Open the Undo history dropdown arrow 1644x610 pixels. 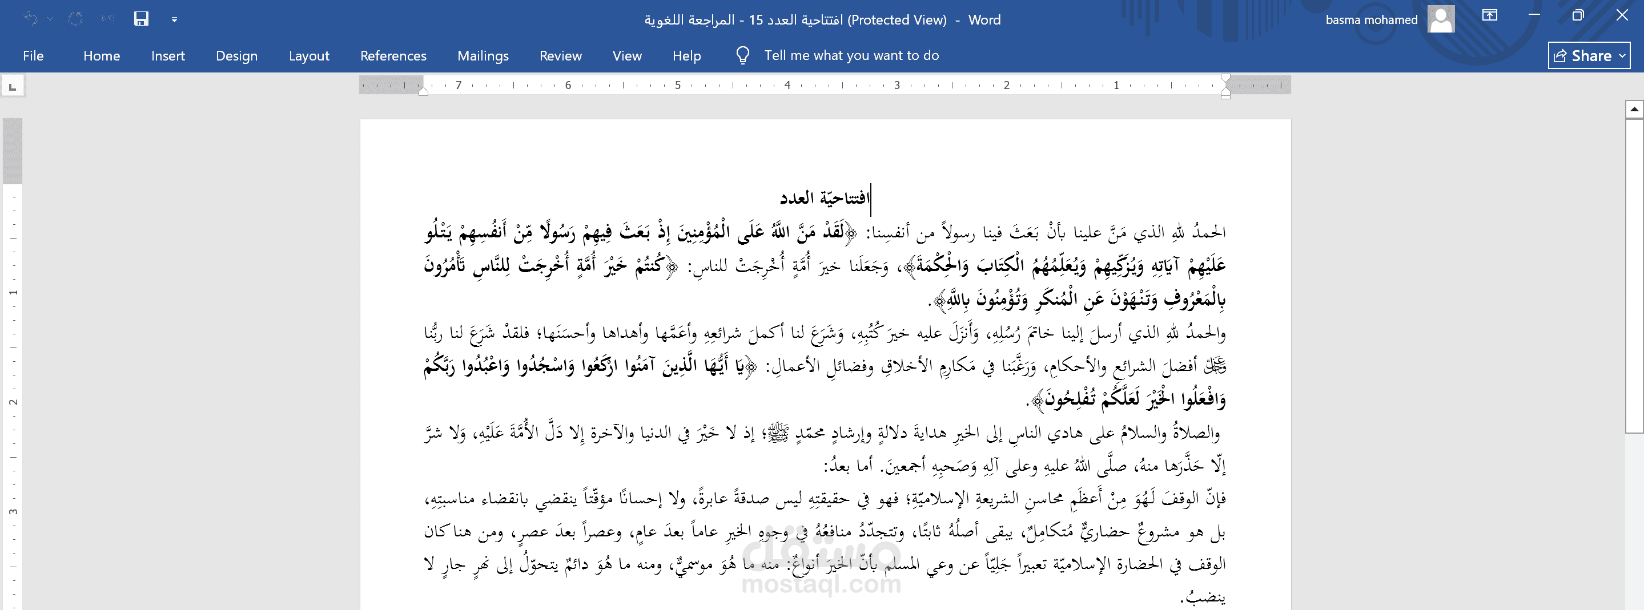tap(50, 19)
